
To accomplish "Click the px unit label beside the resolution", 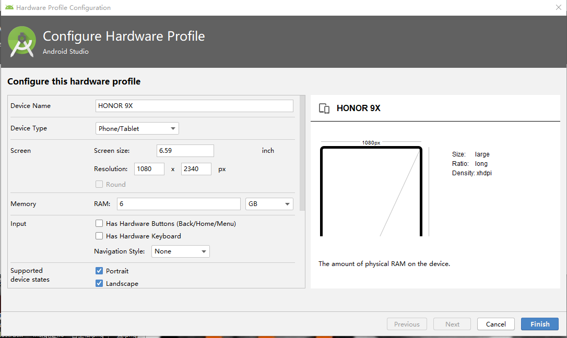I will click(x=222, y=169).
